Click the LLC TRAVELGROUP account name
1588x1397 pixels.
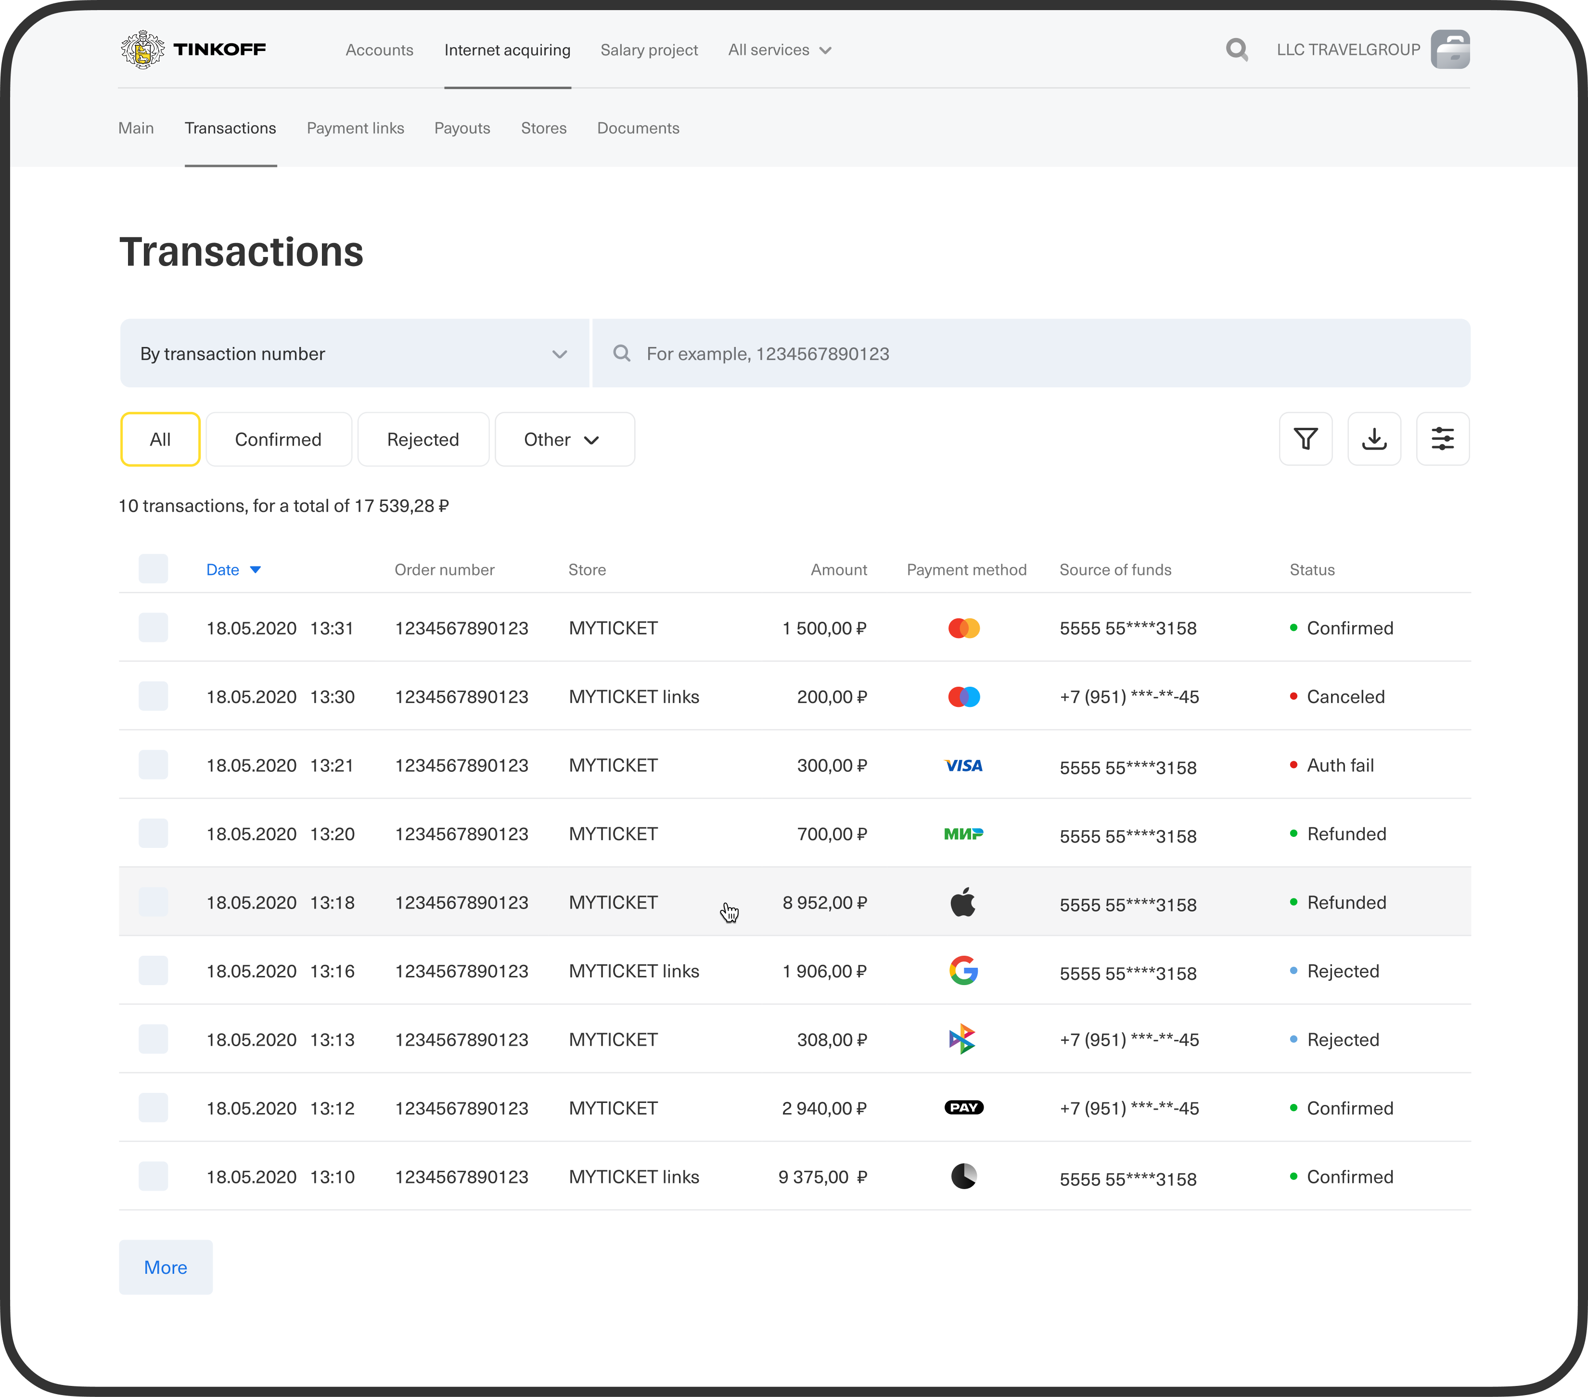(1349, 50)
